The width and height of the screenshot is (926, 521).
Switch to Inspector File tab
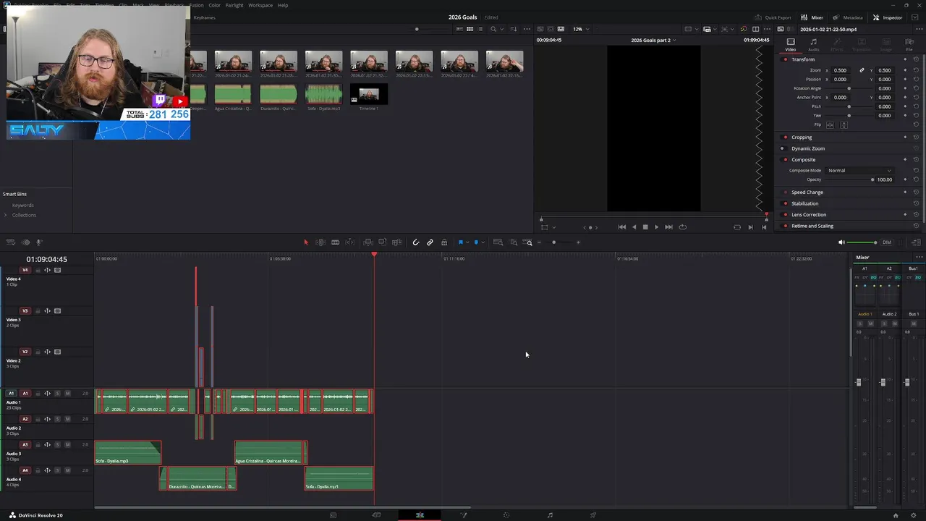point(909,45)
